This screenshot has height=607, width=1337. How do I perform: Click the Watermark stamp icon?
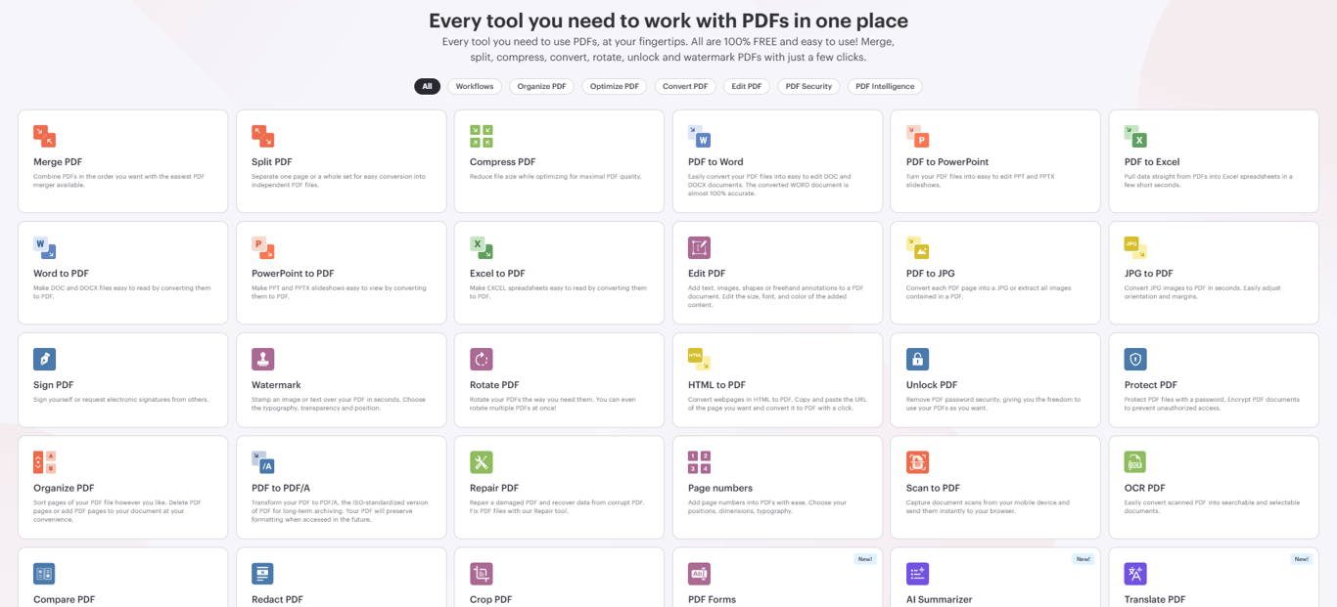[x=262, y=359]
